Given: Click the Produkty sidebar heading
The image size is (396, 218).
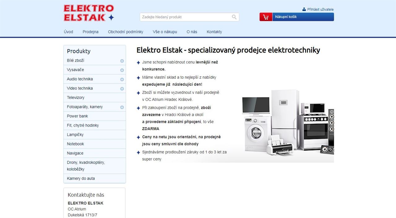Looking at the screenshot, I should click(x=79, y=51).
